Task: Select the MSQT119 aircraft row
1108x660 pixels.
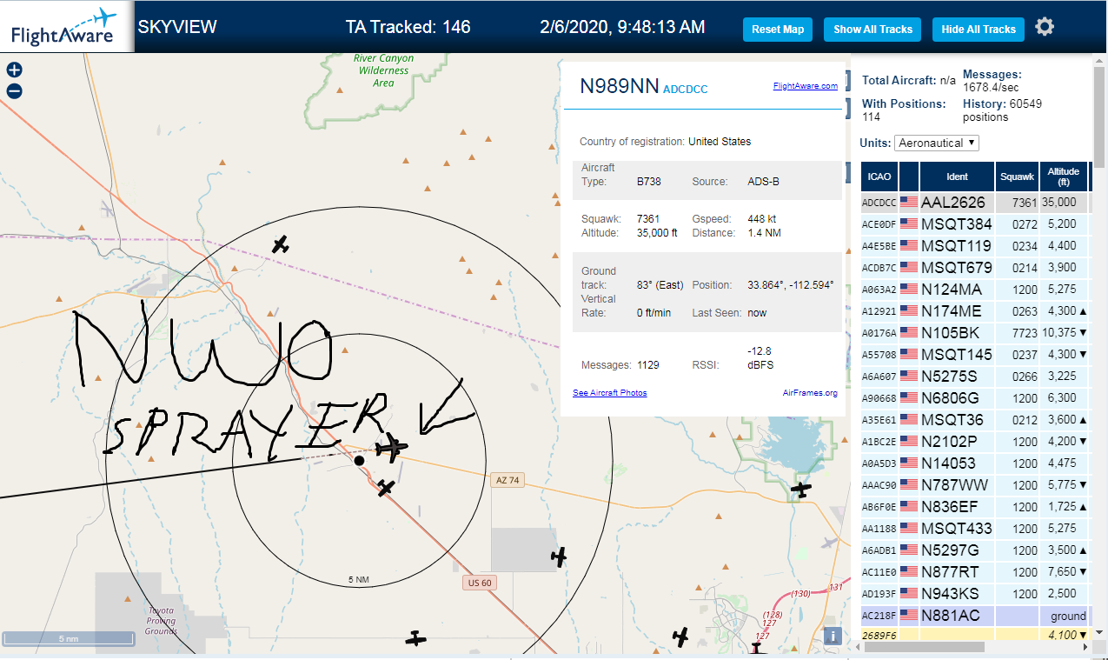Action: click(x=976, y=245)
